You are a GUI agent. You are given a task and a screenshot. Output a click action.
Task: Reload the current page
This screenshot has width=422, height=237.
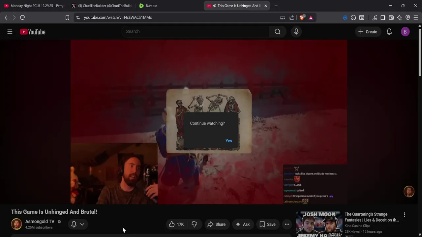pyautogui.click(x=22, y=17)
